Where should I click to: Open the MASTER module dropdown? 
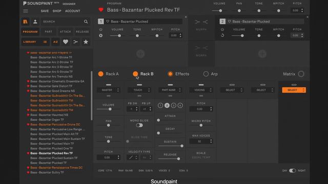pos(108,90)
